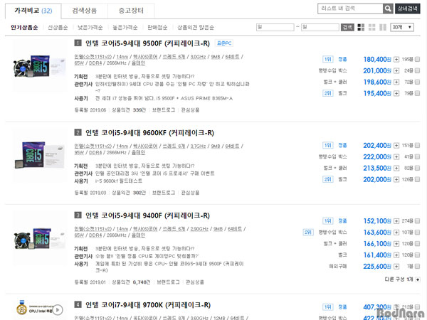Tick the checkbox for the 163,600원 offer
427x320 pixels.
coord(417,233)
